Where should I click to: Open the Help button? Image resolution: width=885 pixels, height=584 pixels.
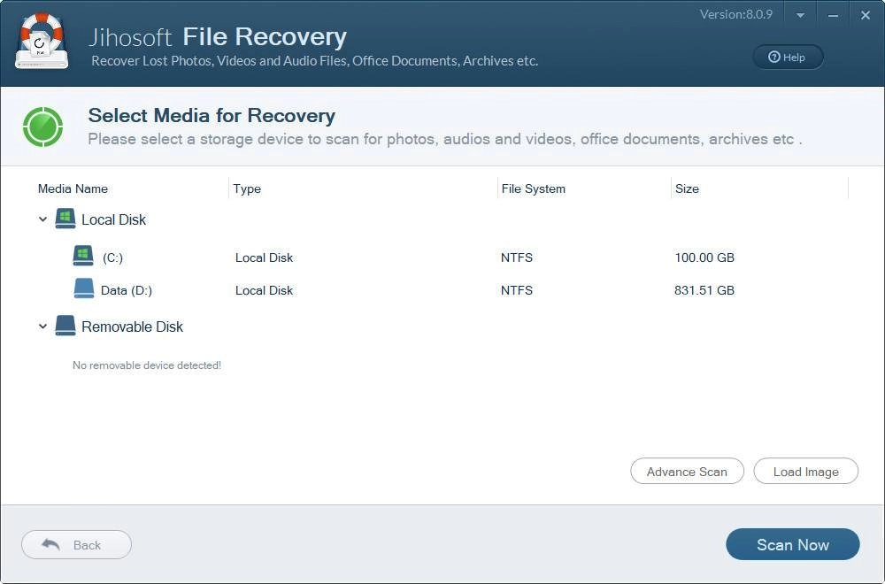[x=788, y=57]
